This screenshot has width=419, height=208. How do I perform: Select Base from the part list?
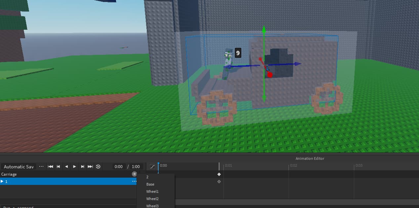150,184
